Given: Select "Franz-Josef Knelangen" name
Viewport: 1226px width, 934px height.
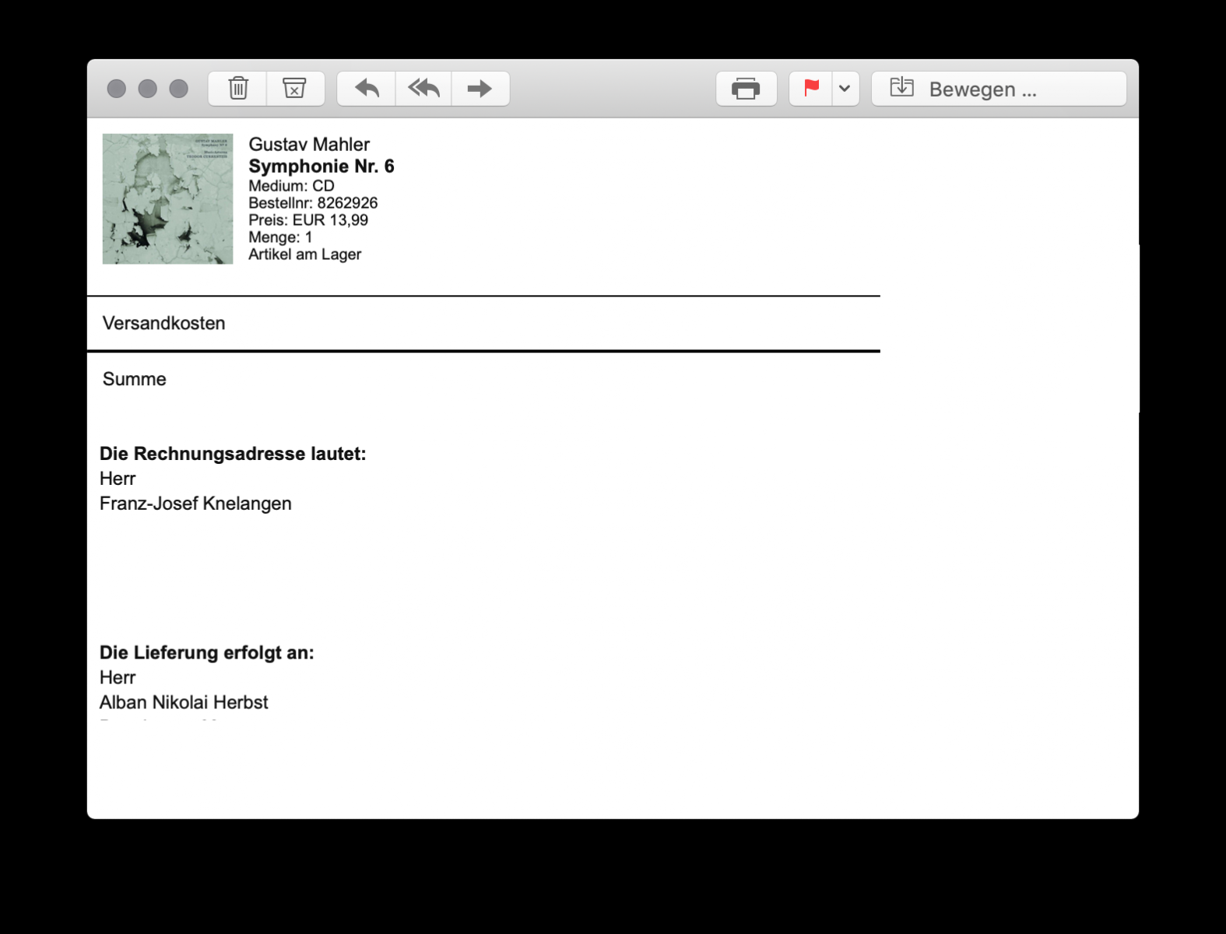Looking at the screenshot, I should 195,504.
